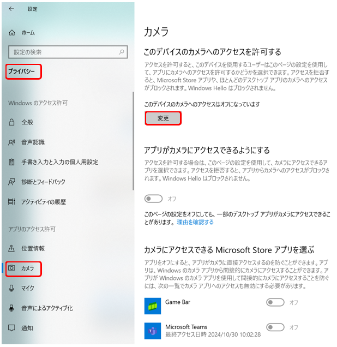Click the home icon beside ホーム
The width and height of the screenshot is (337, 347).
[x=11, y=33]
